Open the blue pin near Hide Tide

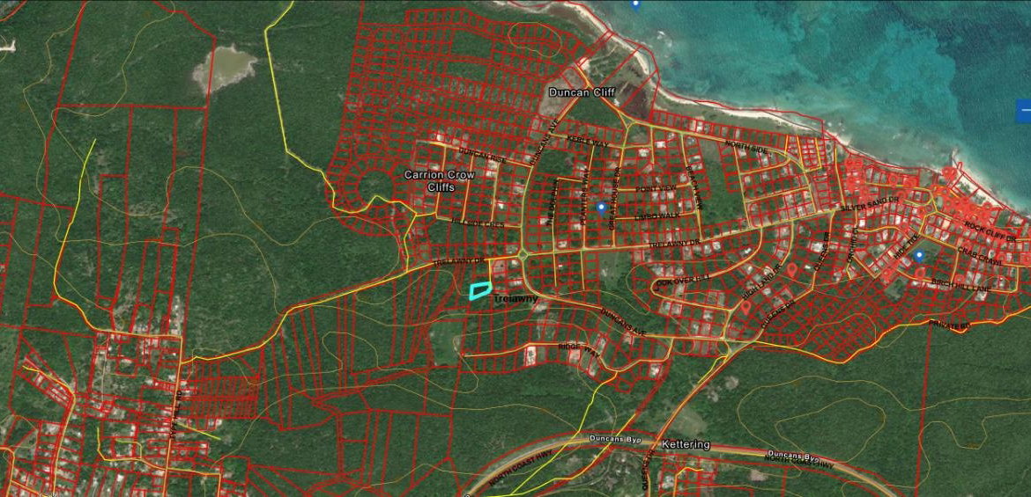[918, 256]
